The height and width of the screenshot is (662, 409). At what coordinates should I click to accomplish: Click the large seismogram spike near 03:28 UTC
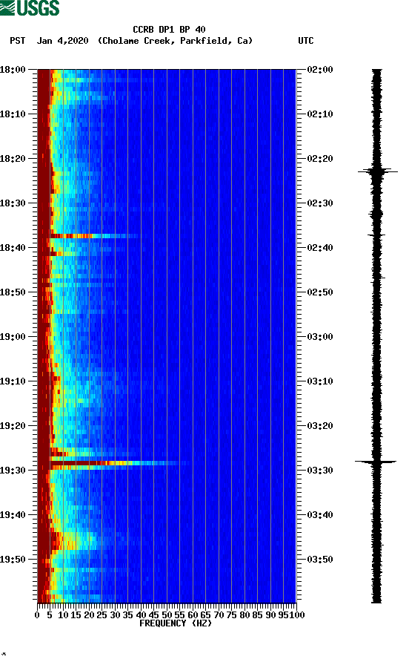tap(376, 462)
